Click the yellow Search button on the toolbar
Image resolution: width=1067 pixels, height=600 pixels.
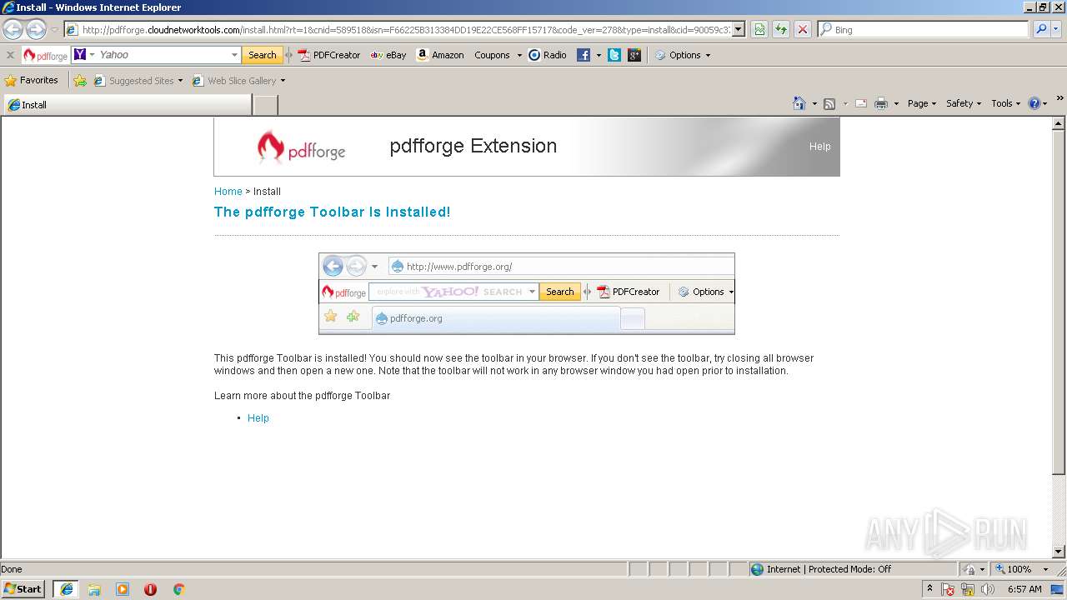(263, 55)
